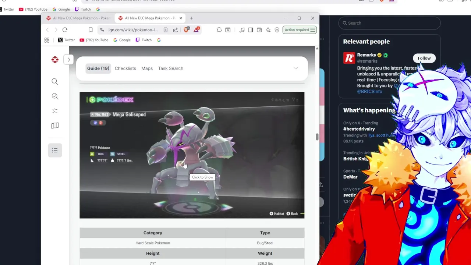Open the media music note icon
Screen dimensions: 471x265
click(242, 30)
